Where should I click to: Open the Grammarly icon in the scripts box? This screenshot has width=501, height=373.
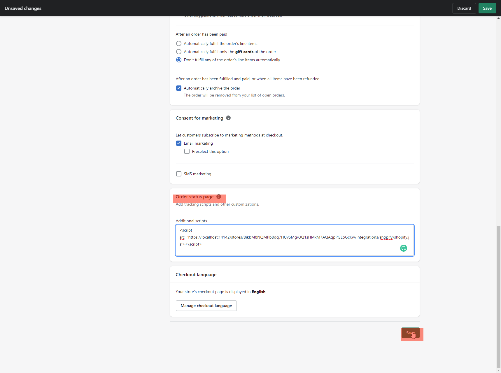pyautogui.click(x=404, y=248)
